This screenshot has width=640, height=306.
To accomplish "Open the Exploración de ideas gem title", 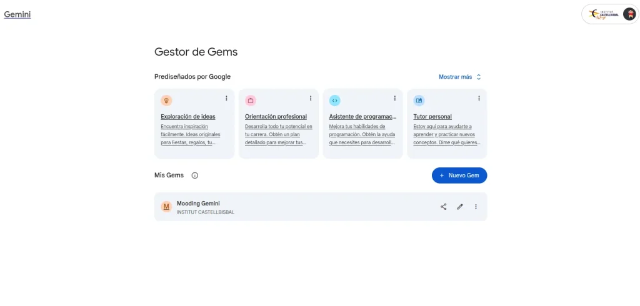I will coord(188,117).
